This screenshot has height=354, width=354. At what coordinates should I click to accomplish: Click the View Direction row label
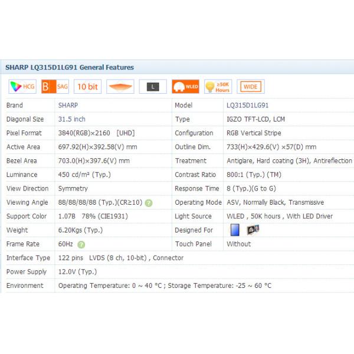(28, 189)
